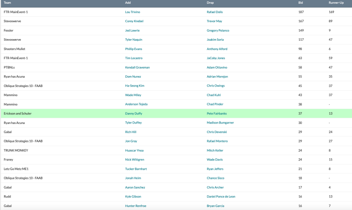
Task: Click Rudd team name
Action: point(7,197)
